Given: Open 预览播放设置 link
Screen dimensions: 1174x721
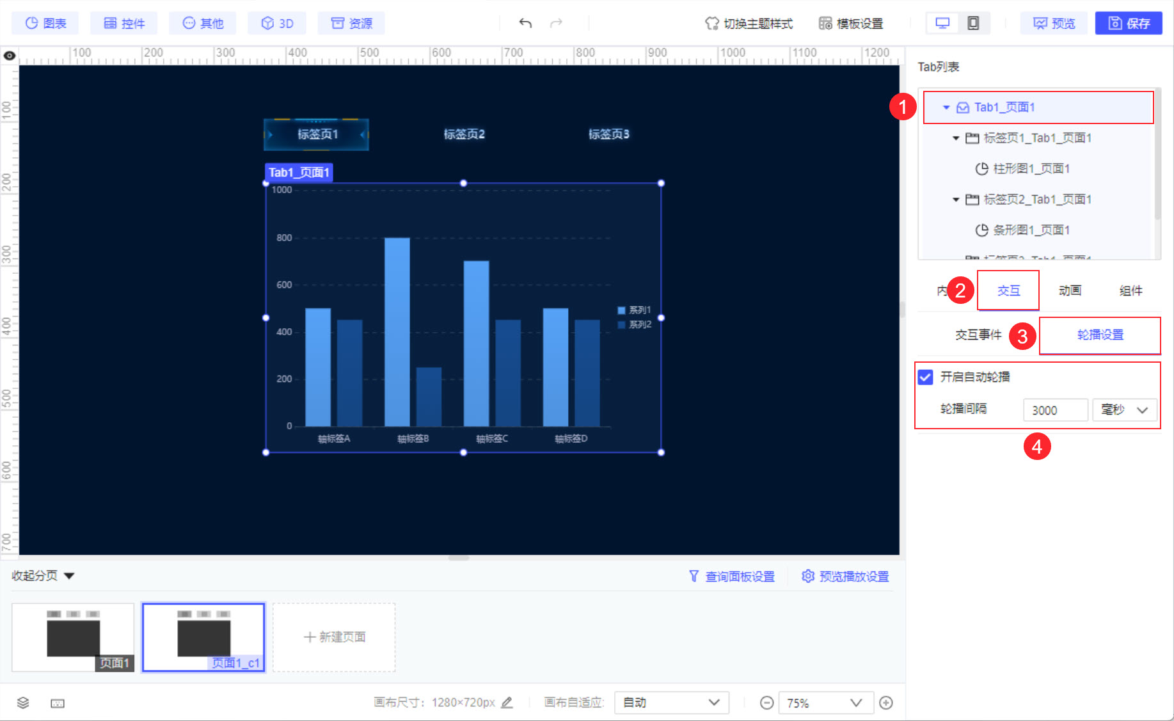Looking at the screenshot, I should point(845,576).
